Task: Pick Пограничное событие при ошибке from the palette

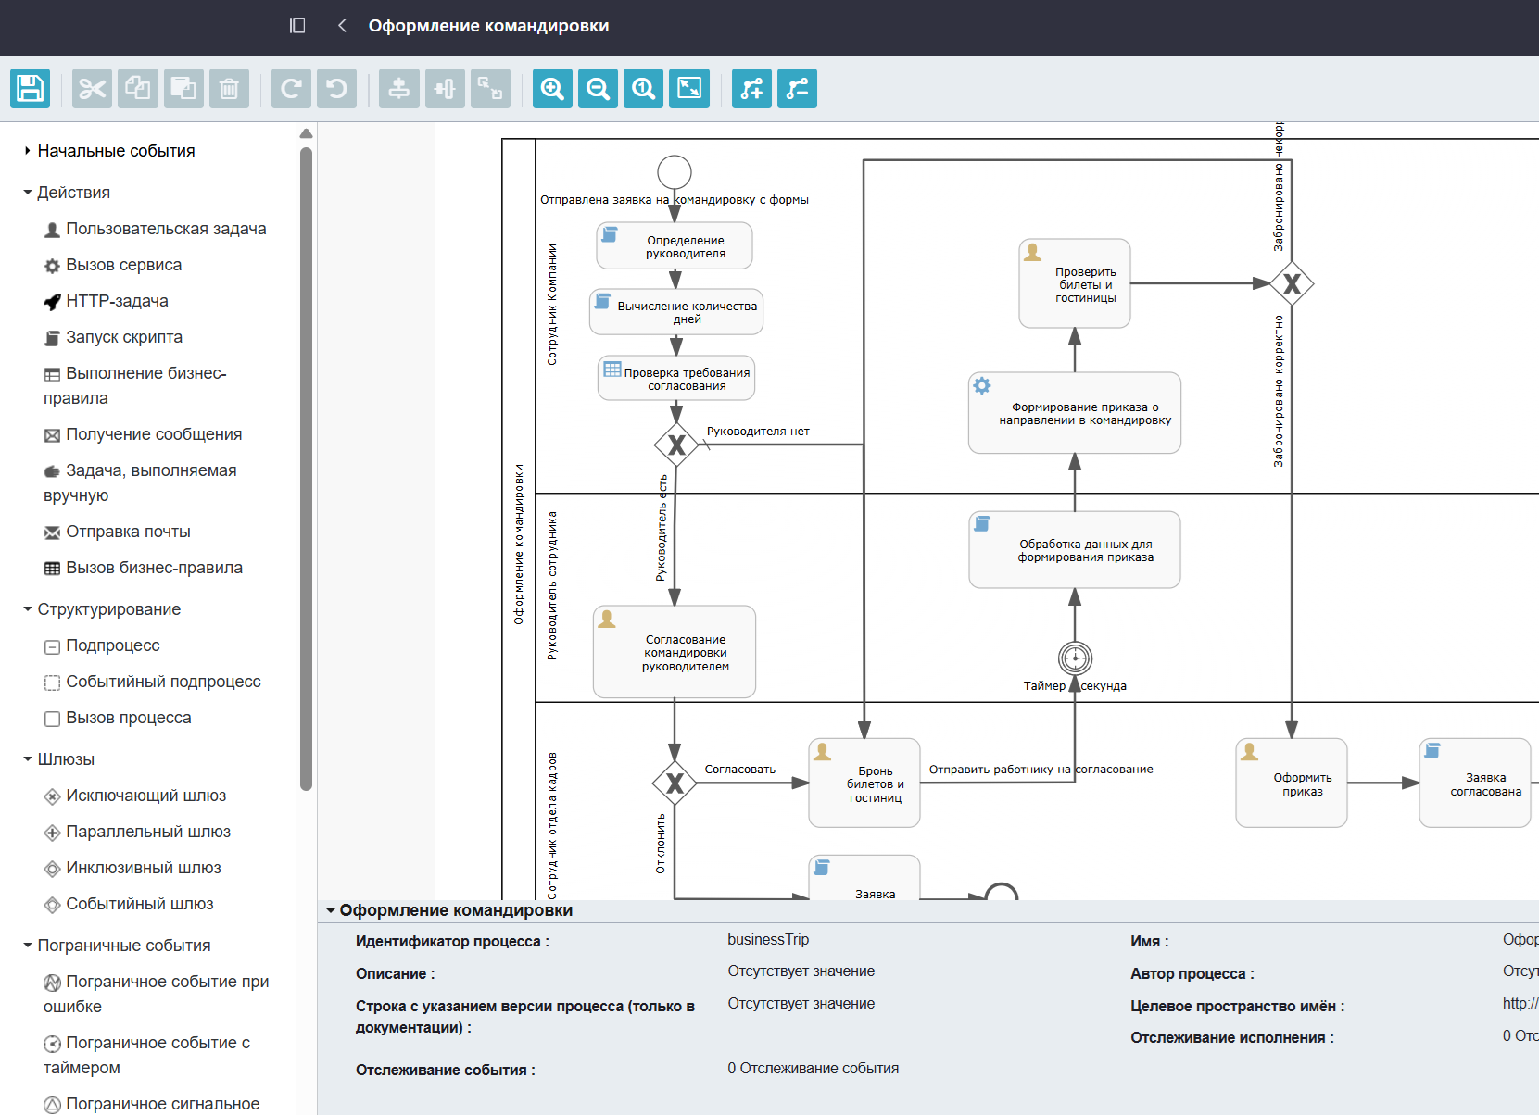Action: coord(157,994)
